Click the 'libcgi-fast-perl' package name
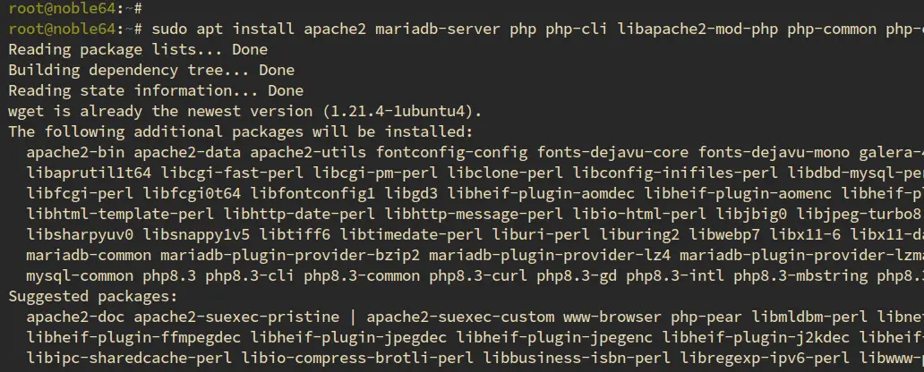The height and width of the screenshot is (372, 924). coord(232,173)
